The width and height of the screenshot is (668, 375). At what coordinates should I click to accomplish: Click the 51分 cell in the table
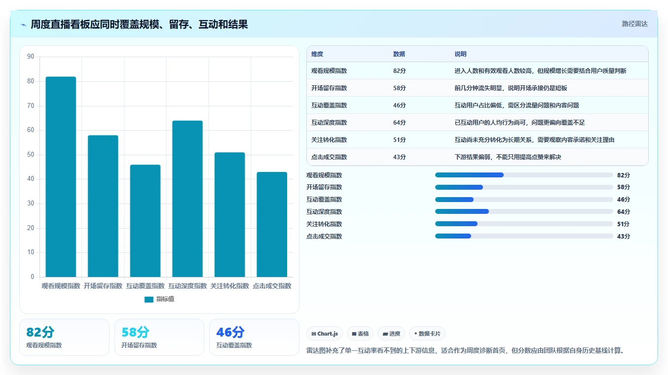click(x=400, y=140)
